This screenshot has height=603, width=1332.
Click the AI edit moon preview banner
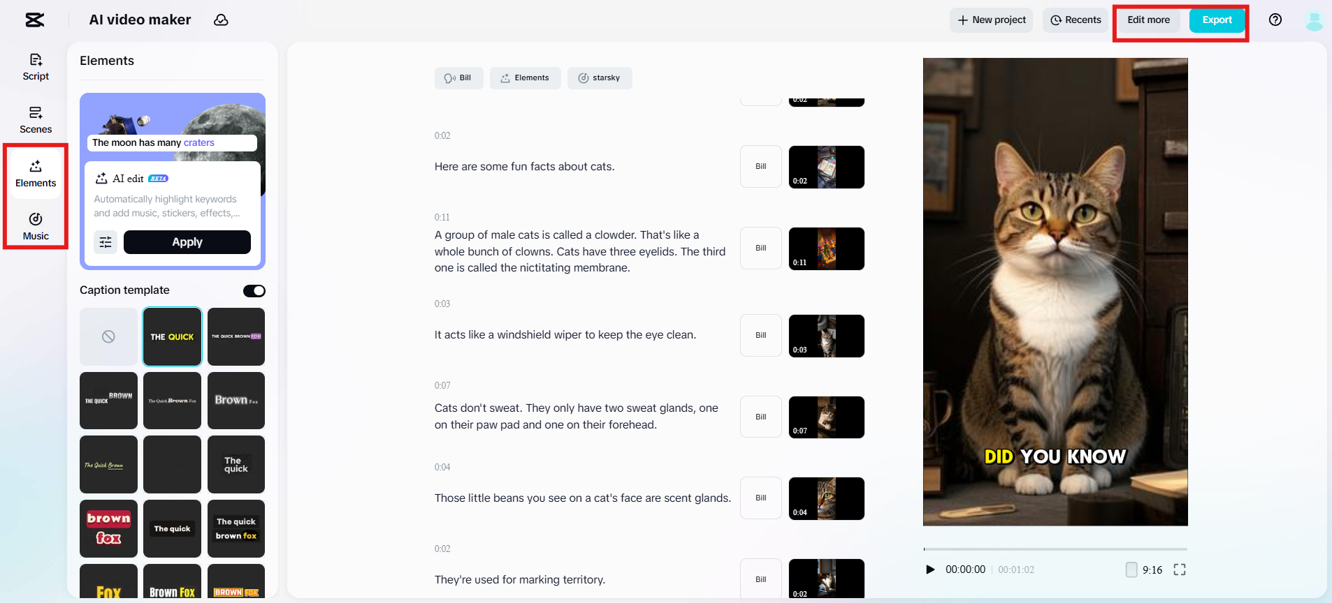pos(173,126)
